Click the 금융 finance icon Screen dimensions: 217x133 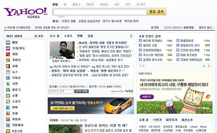[8, 66]
